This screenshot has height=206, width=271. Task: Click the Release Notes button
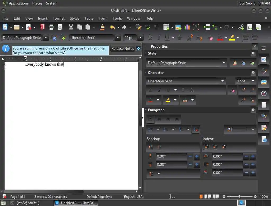(x=123, y=49)
